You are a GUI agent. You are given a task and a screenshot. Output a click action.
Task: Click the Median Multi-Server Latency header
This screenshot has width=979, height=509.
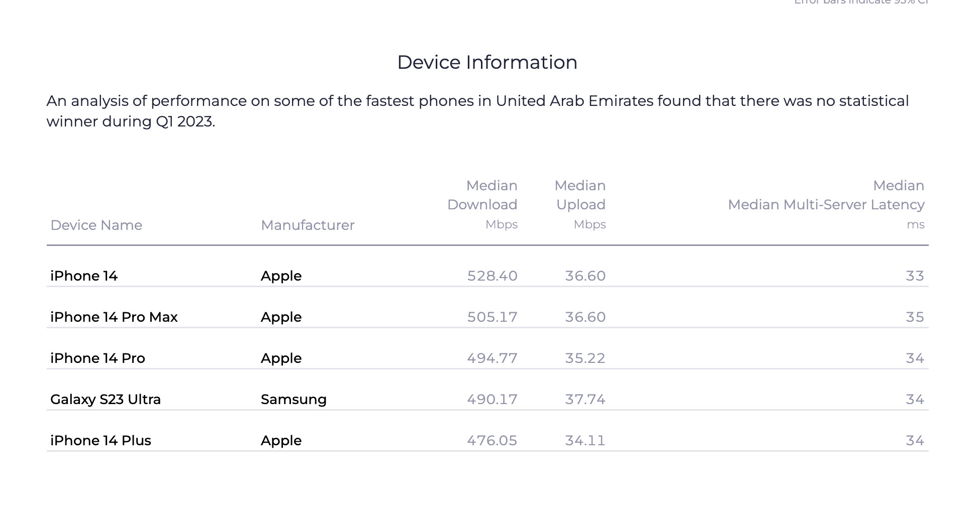[x=826, y=204]
